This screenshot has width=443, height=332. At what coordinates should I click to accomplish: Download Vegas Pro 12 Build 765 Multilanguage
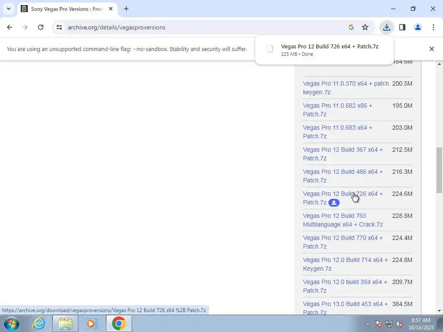click(x=343, y=220)
